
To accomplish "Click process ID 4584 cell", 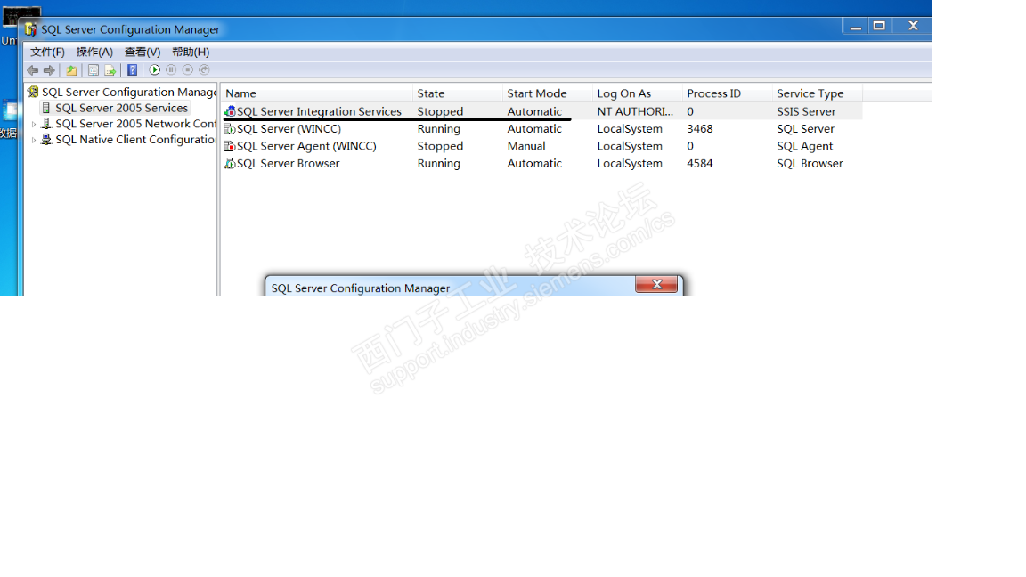I will coord(699,164).
